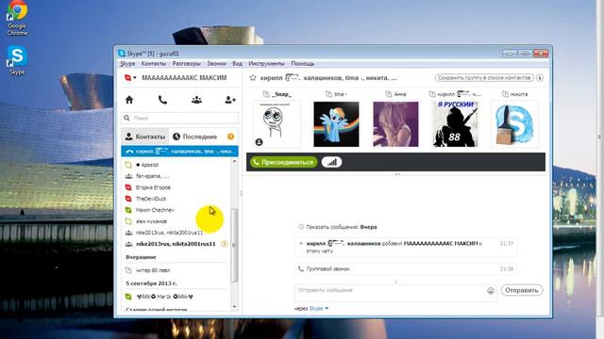Click the _Snap_ participant avatar
The image size is (604, 339).
(277, 124)
